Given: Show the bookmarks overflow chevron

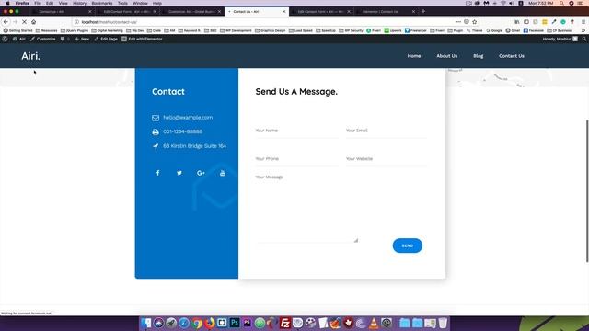Looking at the screenshot, I should click(x=583, y=30).
